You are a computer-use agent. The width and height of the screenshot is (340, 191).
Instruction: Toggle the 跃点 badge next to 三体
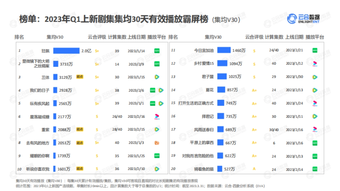click(x=80, y=76)
